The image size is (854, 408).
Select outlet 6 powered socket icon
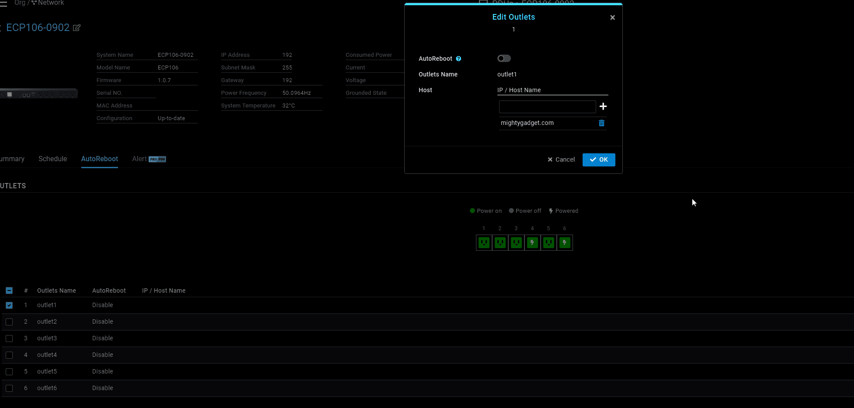565,242
